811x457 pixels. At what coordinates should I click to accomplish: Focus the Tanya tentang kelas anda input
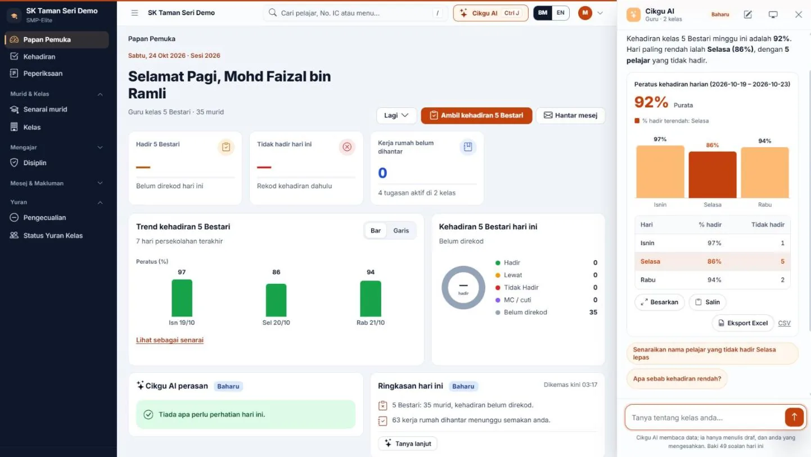click(x=705, y=418)
